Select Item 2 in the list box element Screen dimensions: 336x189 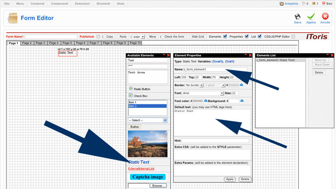click(x=147, y=106)
